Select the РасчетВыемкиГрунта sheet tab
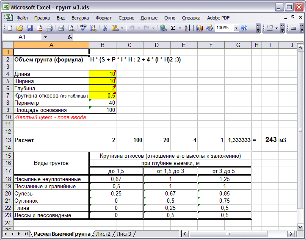The height and width of the screenshot is (240, 306). click(x=62, y=234)
